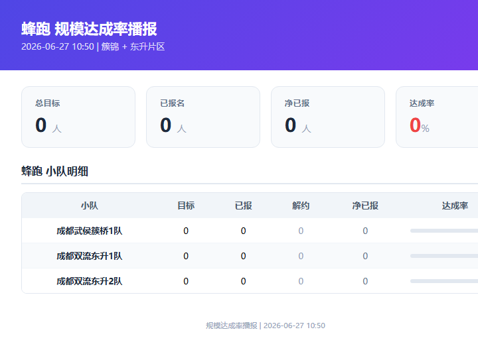Click the 净已报 value for 成都双流东升1队
Image resolution: width=478 pixels, height=358 pixels.
click(x=365, y=256)
